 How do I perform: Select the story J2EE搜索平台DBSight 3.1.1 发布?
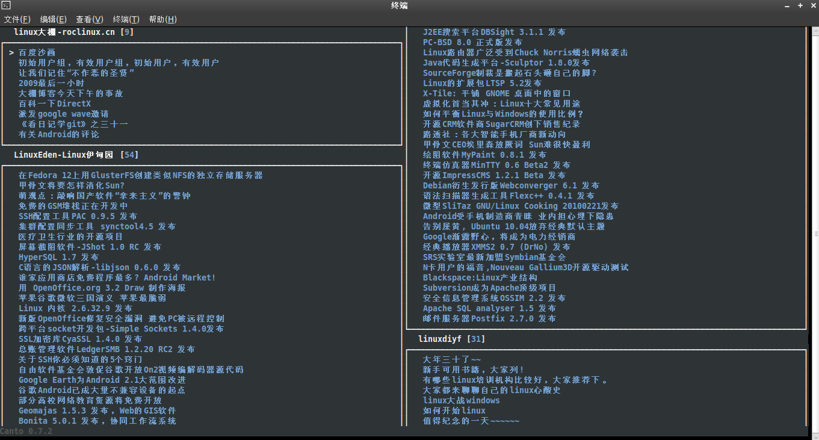coord(494,33)
